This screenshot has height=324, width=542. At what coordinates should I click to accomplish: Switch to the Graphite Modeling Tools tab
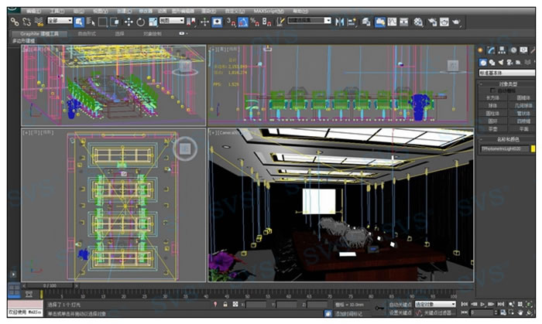click(x=40, y=34)
